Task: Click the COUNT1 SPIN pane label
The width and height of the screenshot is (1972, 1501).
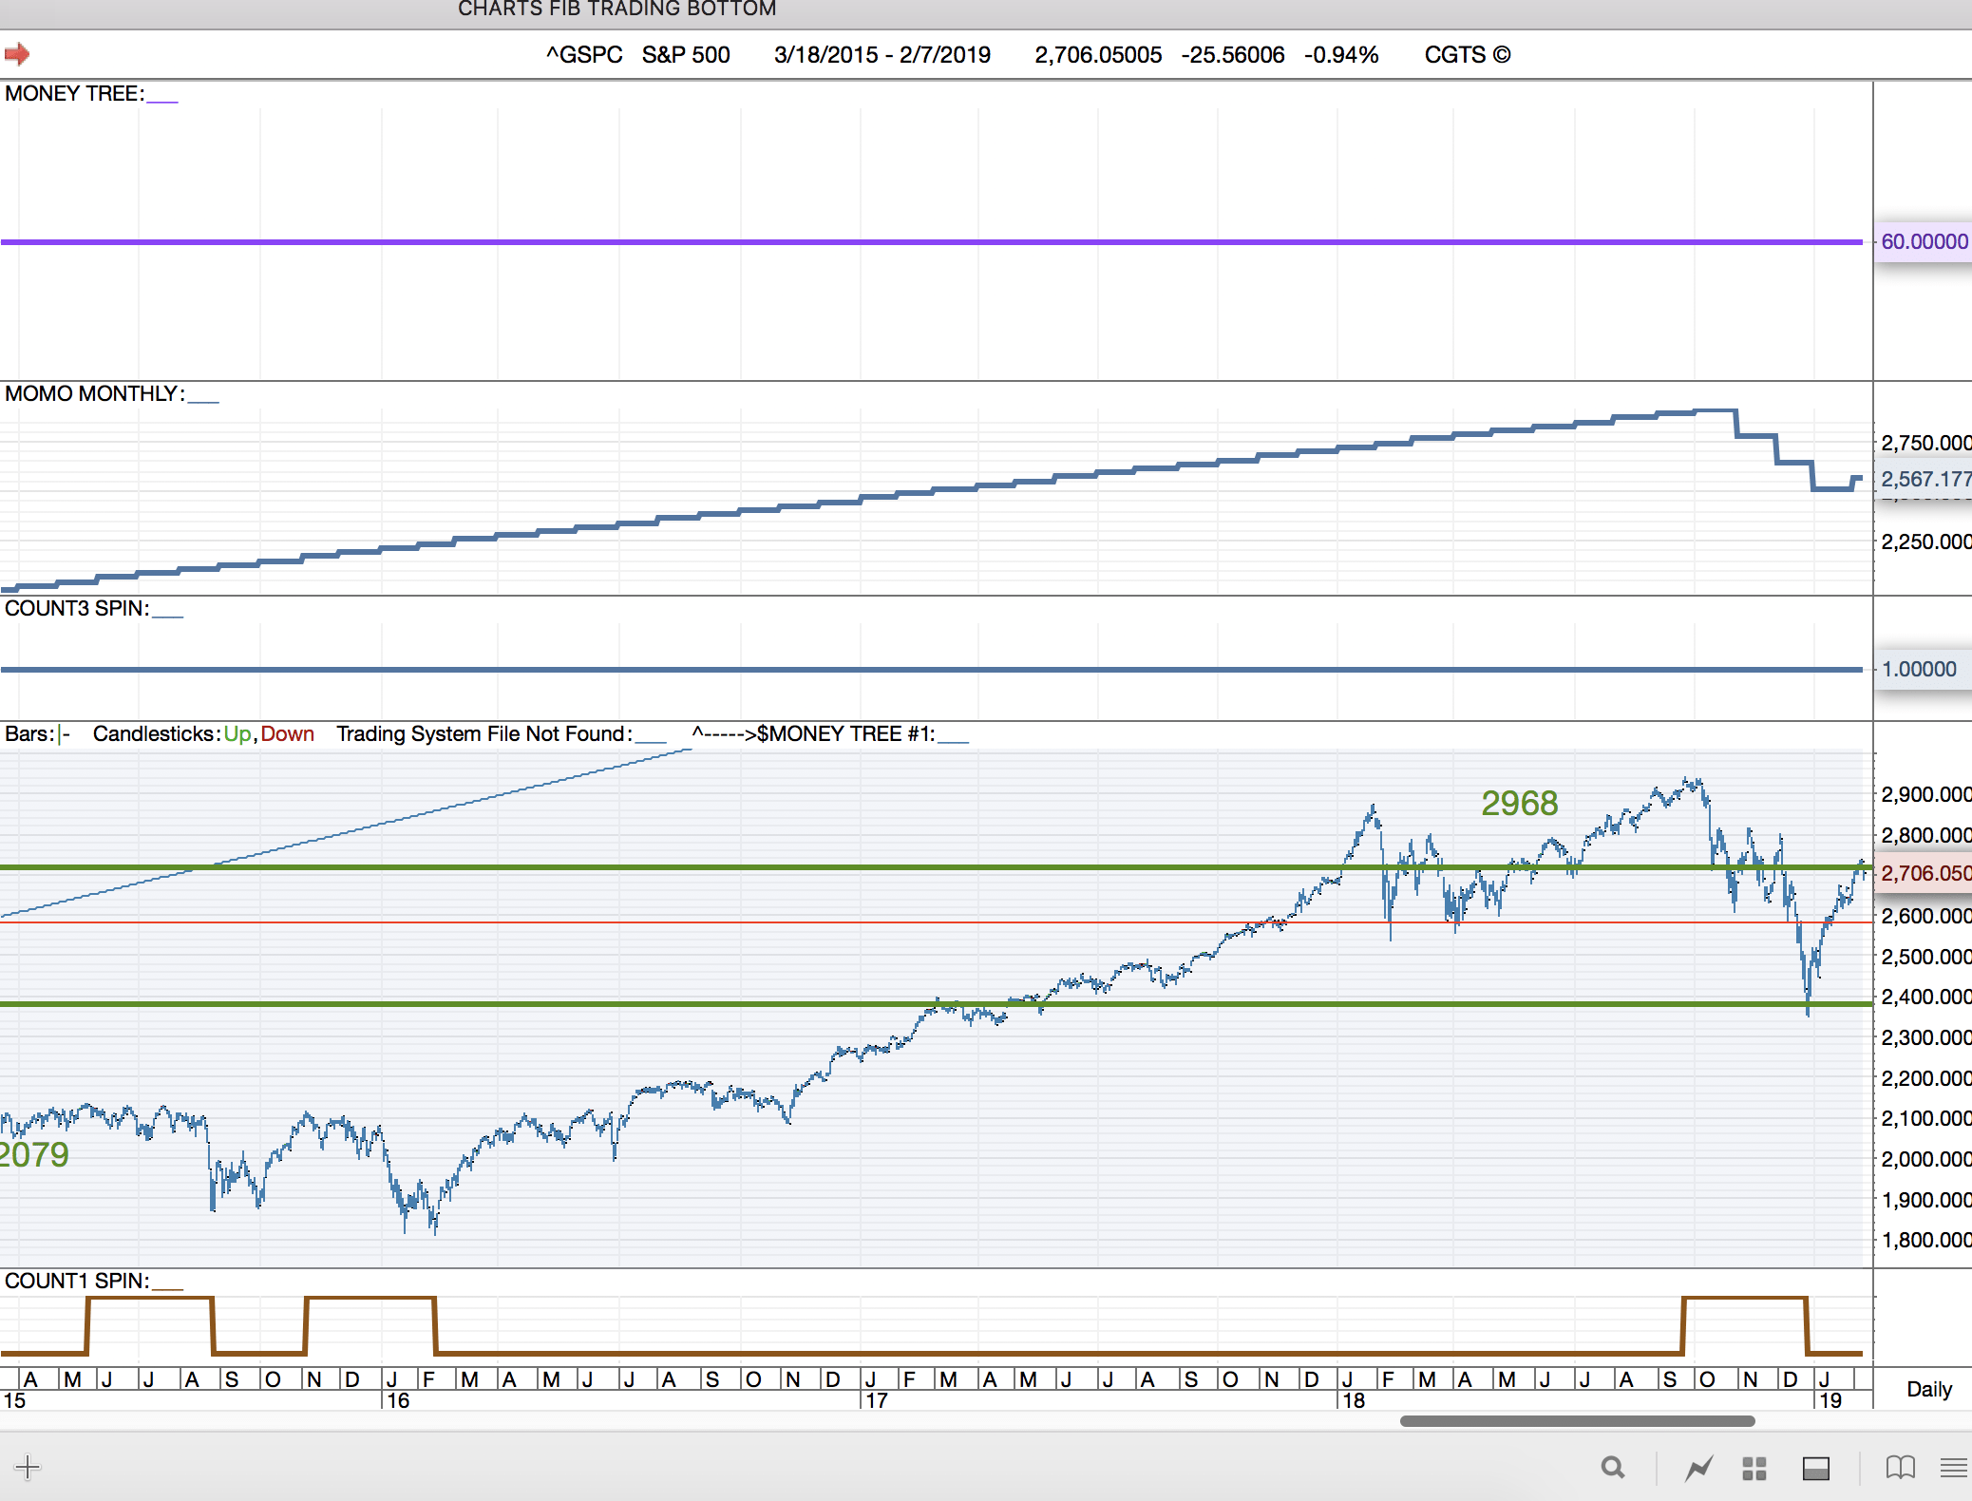Action: (77, 1281)
